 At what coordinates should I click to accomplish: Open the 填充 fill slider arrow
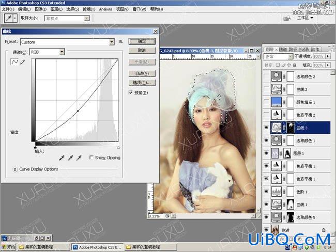328,65
